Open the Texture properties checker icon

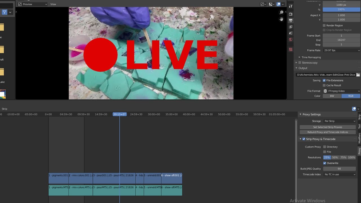pos(291,49)
